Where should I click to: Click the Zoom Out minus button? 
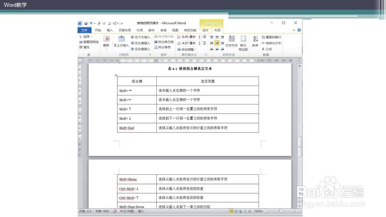click(x=266, y=211)
